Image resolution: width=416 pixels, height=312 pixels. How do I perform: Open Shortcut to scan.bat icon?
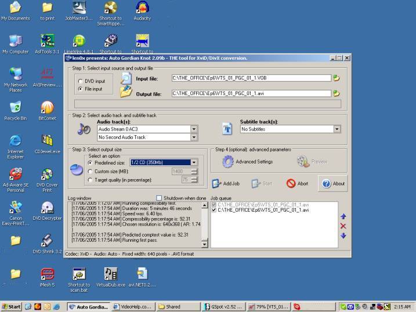point(79,280)
